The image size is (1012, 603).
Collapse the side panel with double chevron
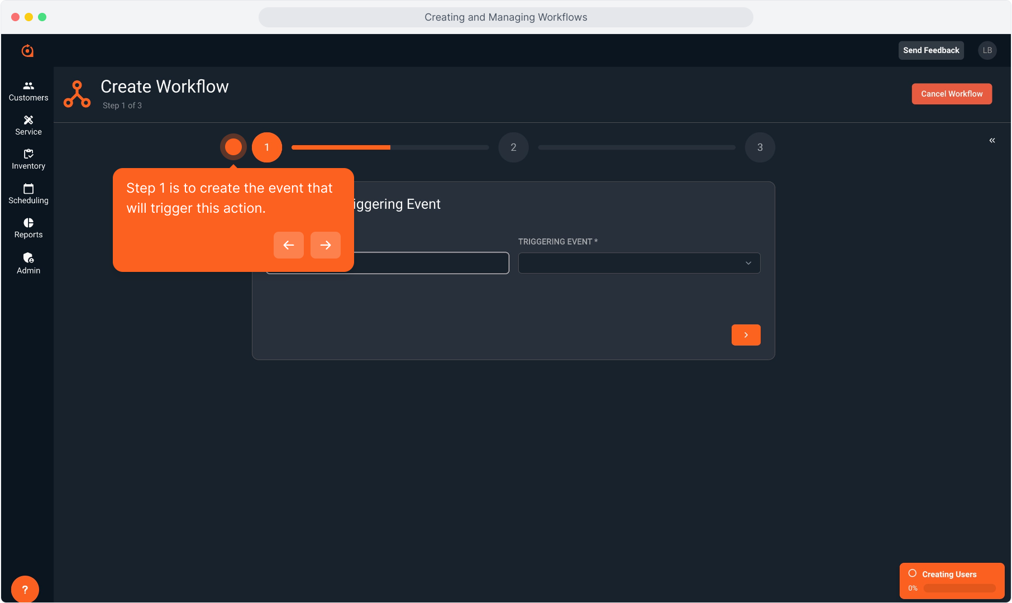tap(992, 141)
